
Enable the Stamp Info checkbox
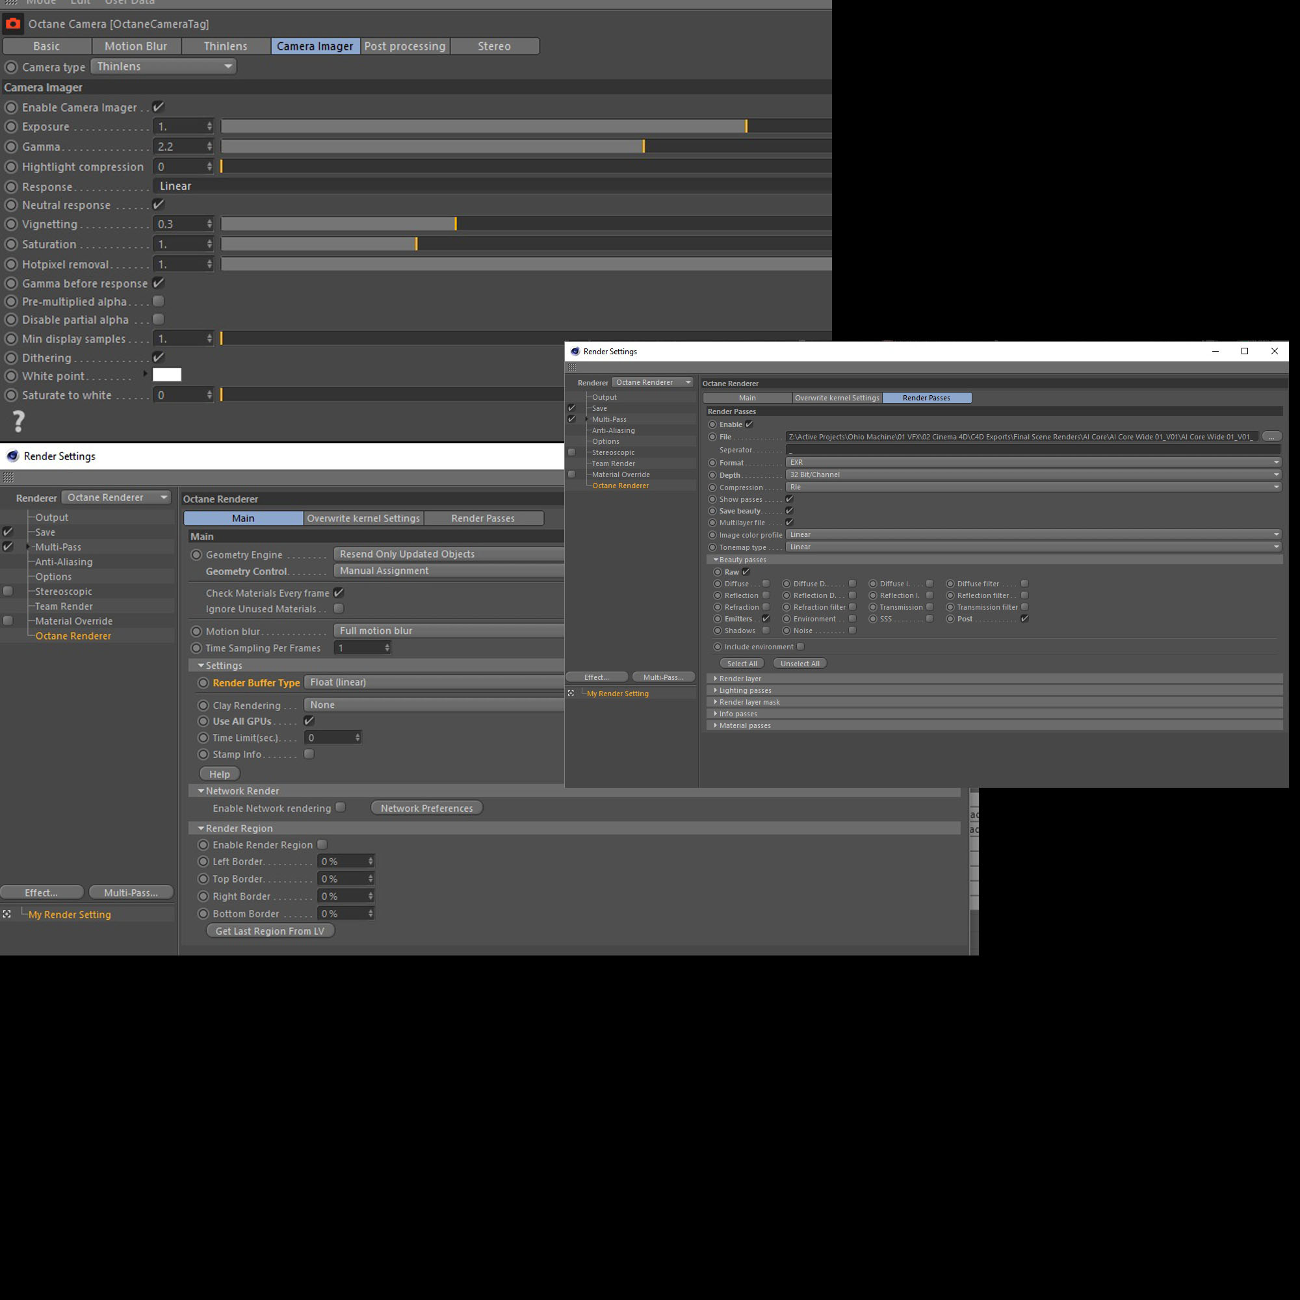[x=309, y=753]
